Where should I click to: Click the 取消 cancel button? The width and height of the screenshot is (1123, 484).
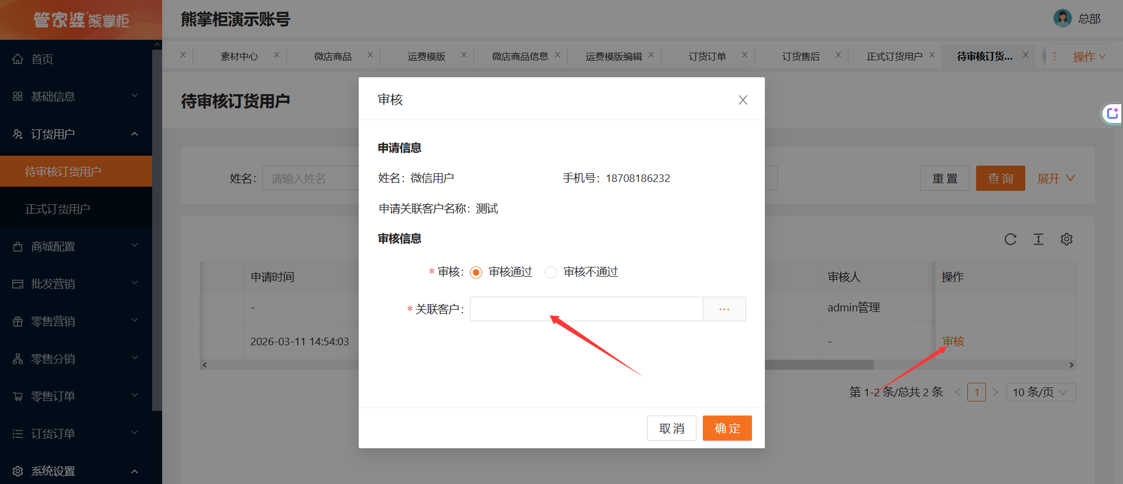coord(671,428)
